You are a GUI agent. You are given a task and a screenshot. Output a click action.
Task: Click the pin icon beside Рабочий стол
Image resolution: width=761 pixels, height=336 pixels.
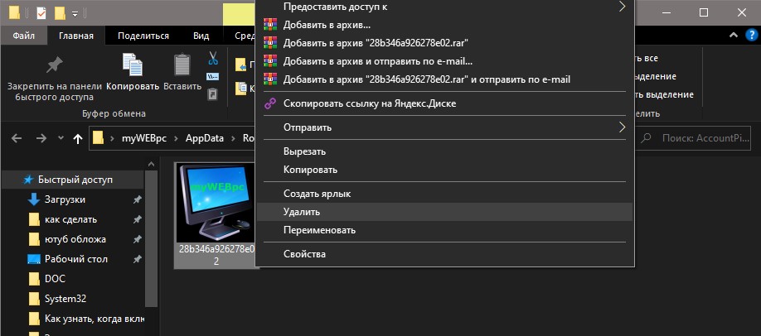click(x=138, y=259)
